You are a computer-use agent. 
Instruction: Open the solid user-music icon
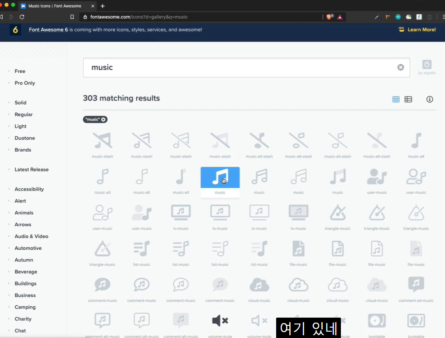tap(377, 176)
